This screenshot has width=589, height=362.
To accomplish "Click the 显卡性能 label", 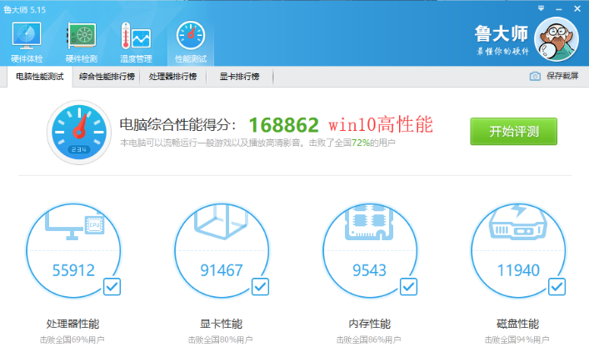I will click(221, 324).
